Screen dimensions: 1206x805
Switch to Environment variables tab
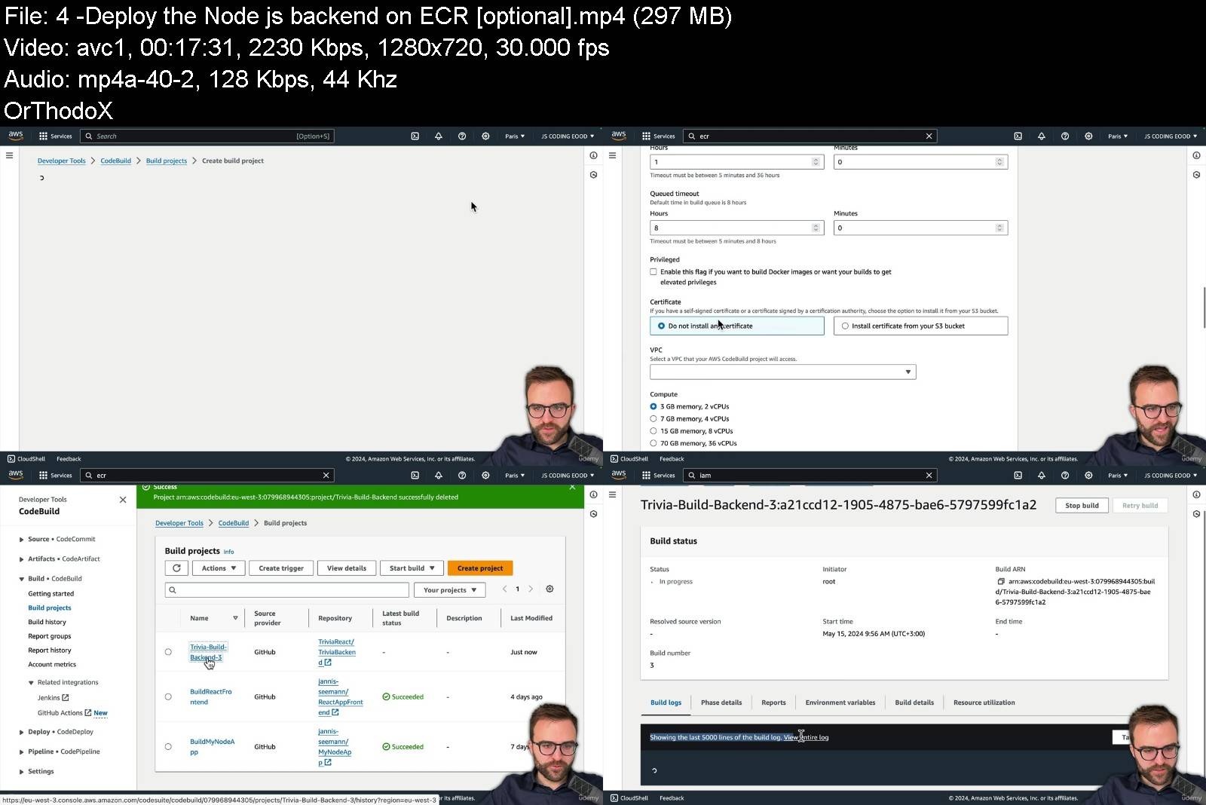840,702
